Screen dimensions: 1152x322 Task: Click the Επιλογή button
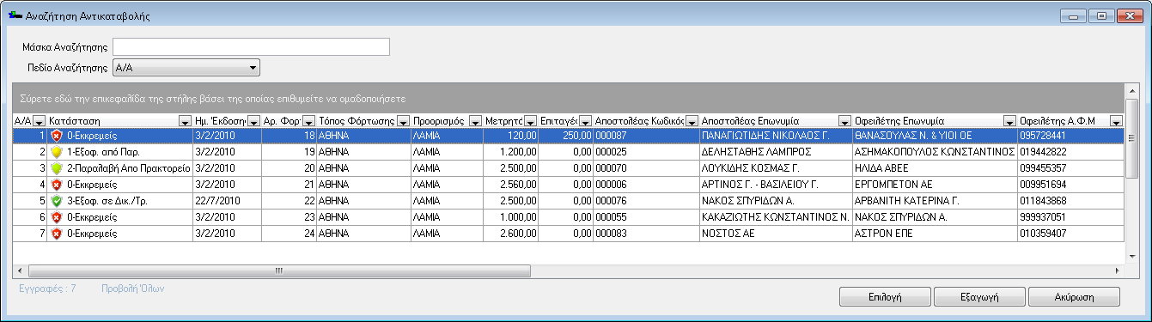point(884,296)
